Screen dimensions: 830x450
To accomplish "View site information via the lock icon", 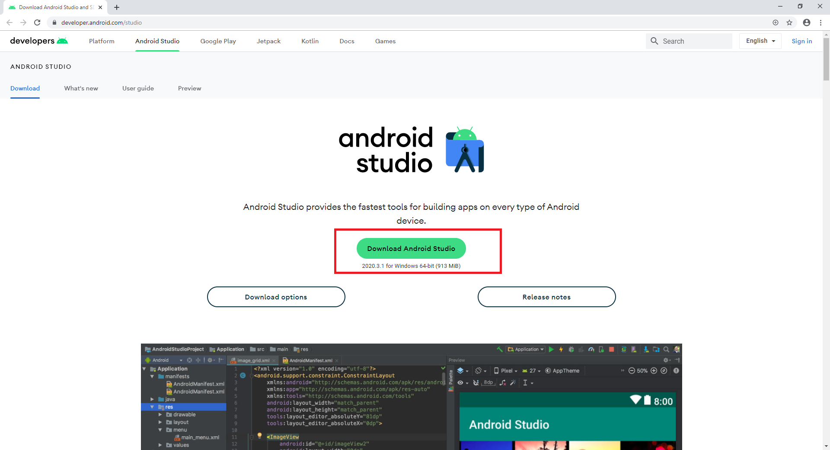I will click(54, 22).
